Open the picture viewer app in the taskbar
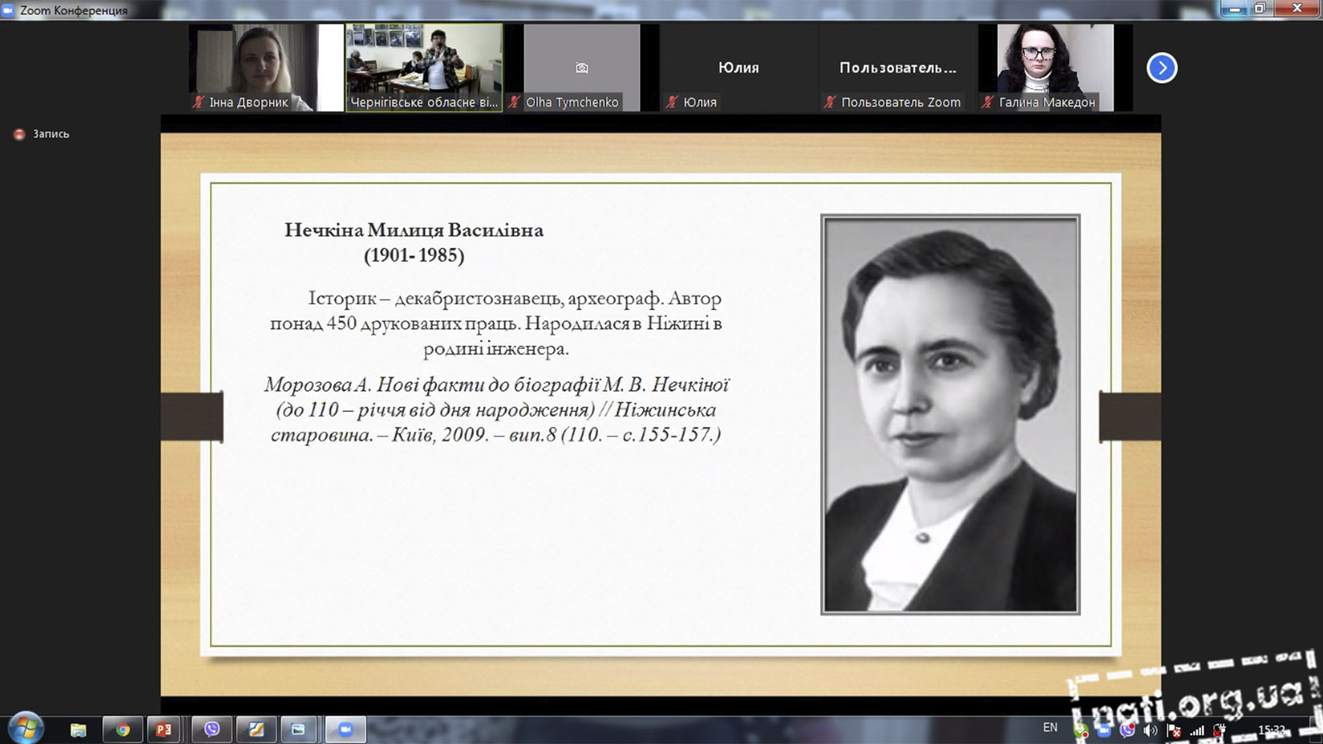The width and height of the screenshot is (1323, 744). [x=299, y=729]
